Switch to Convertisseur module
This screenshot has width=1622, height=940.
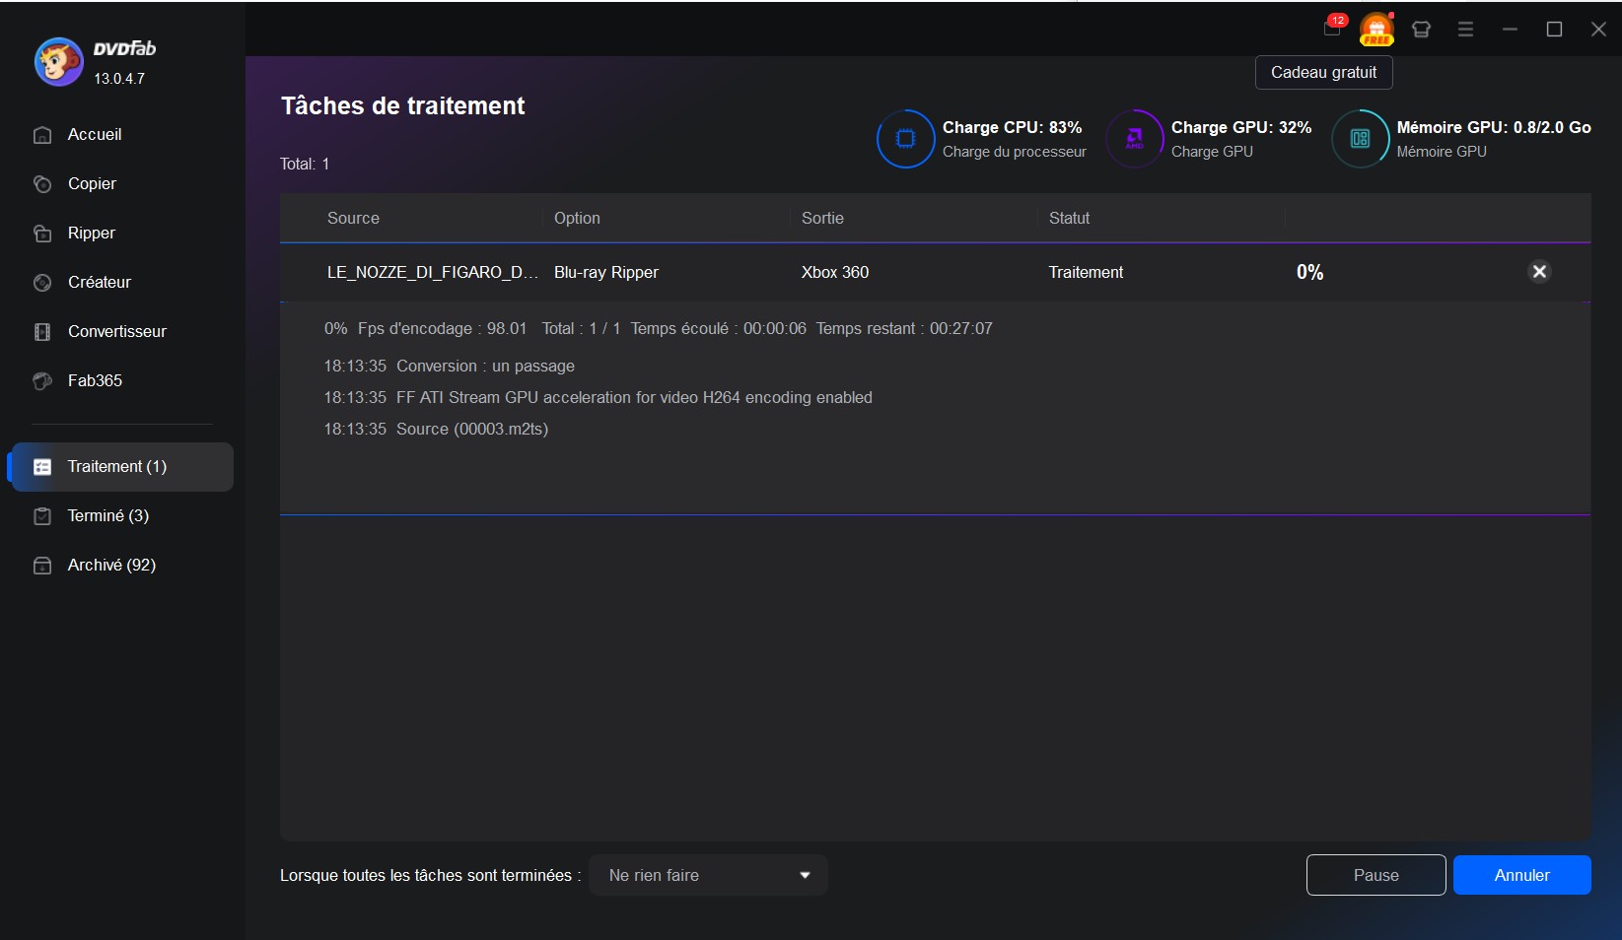click(117, 332)
